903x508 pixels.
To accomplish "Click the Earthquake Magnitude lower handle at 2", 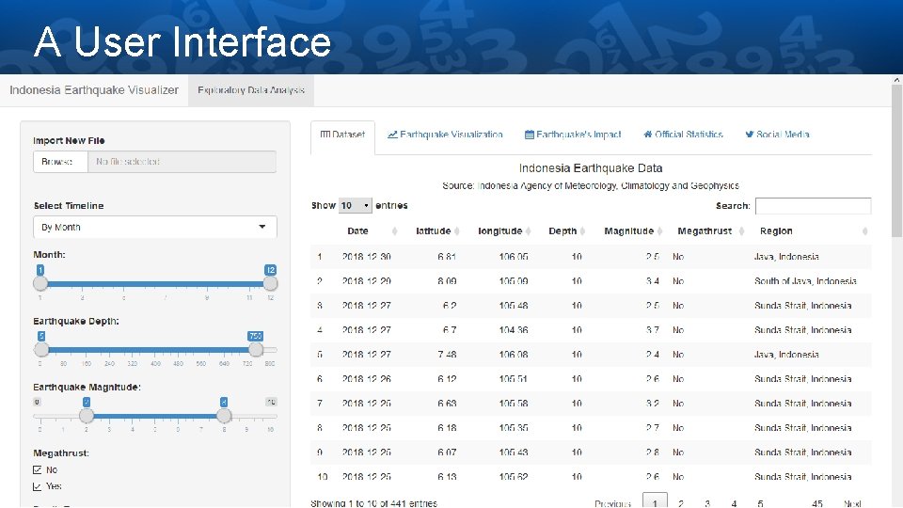I will pyautogui.click(x=87, y=416).
